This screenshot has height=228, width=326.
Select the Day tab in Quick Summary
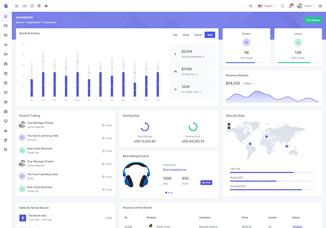pos(175,35)
